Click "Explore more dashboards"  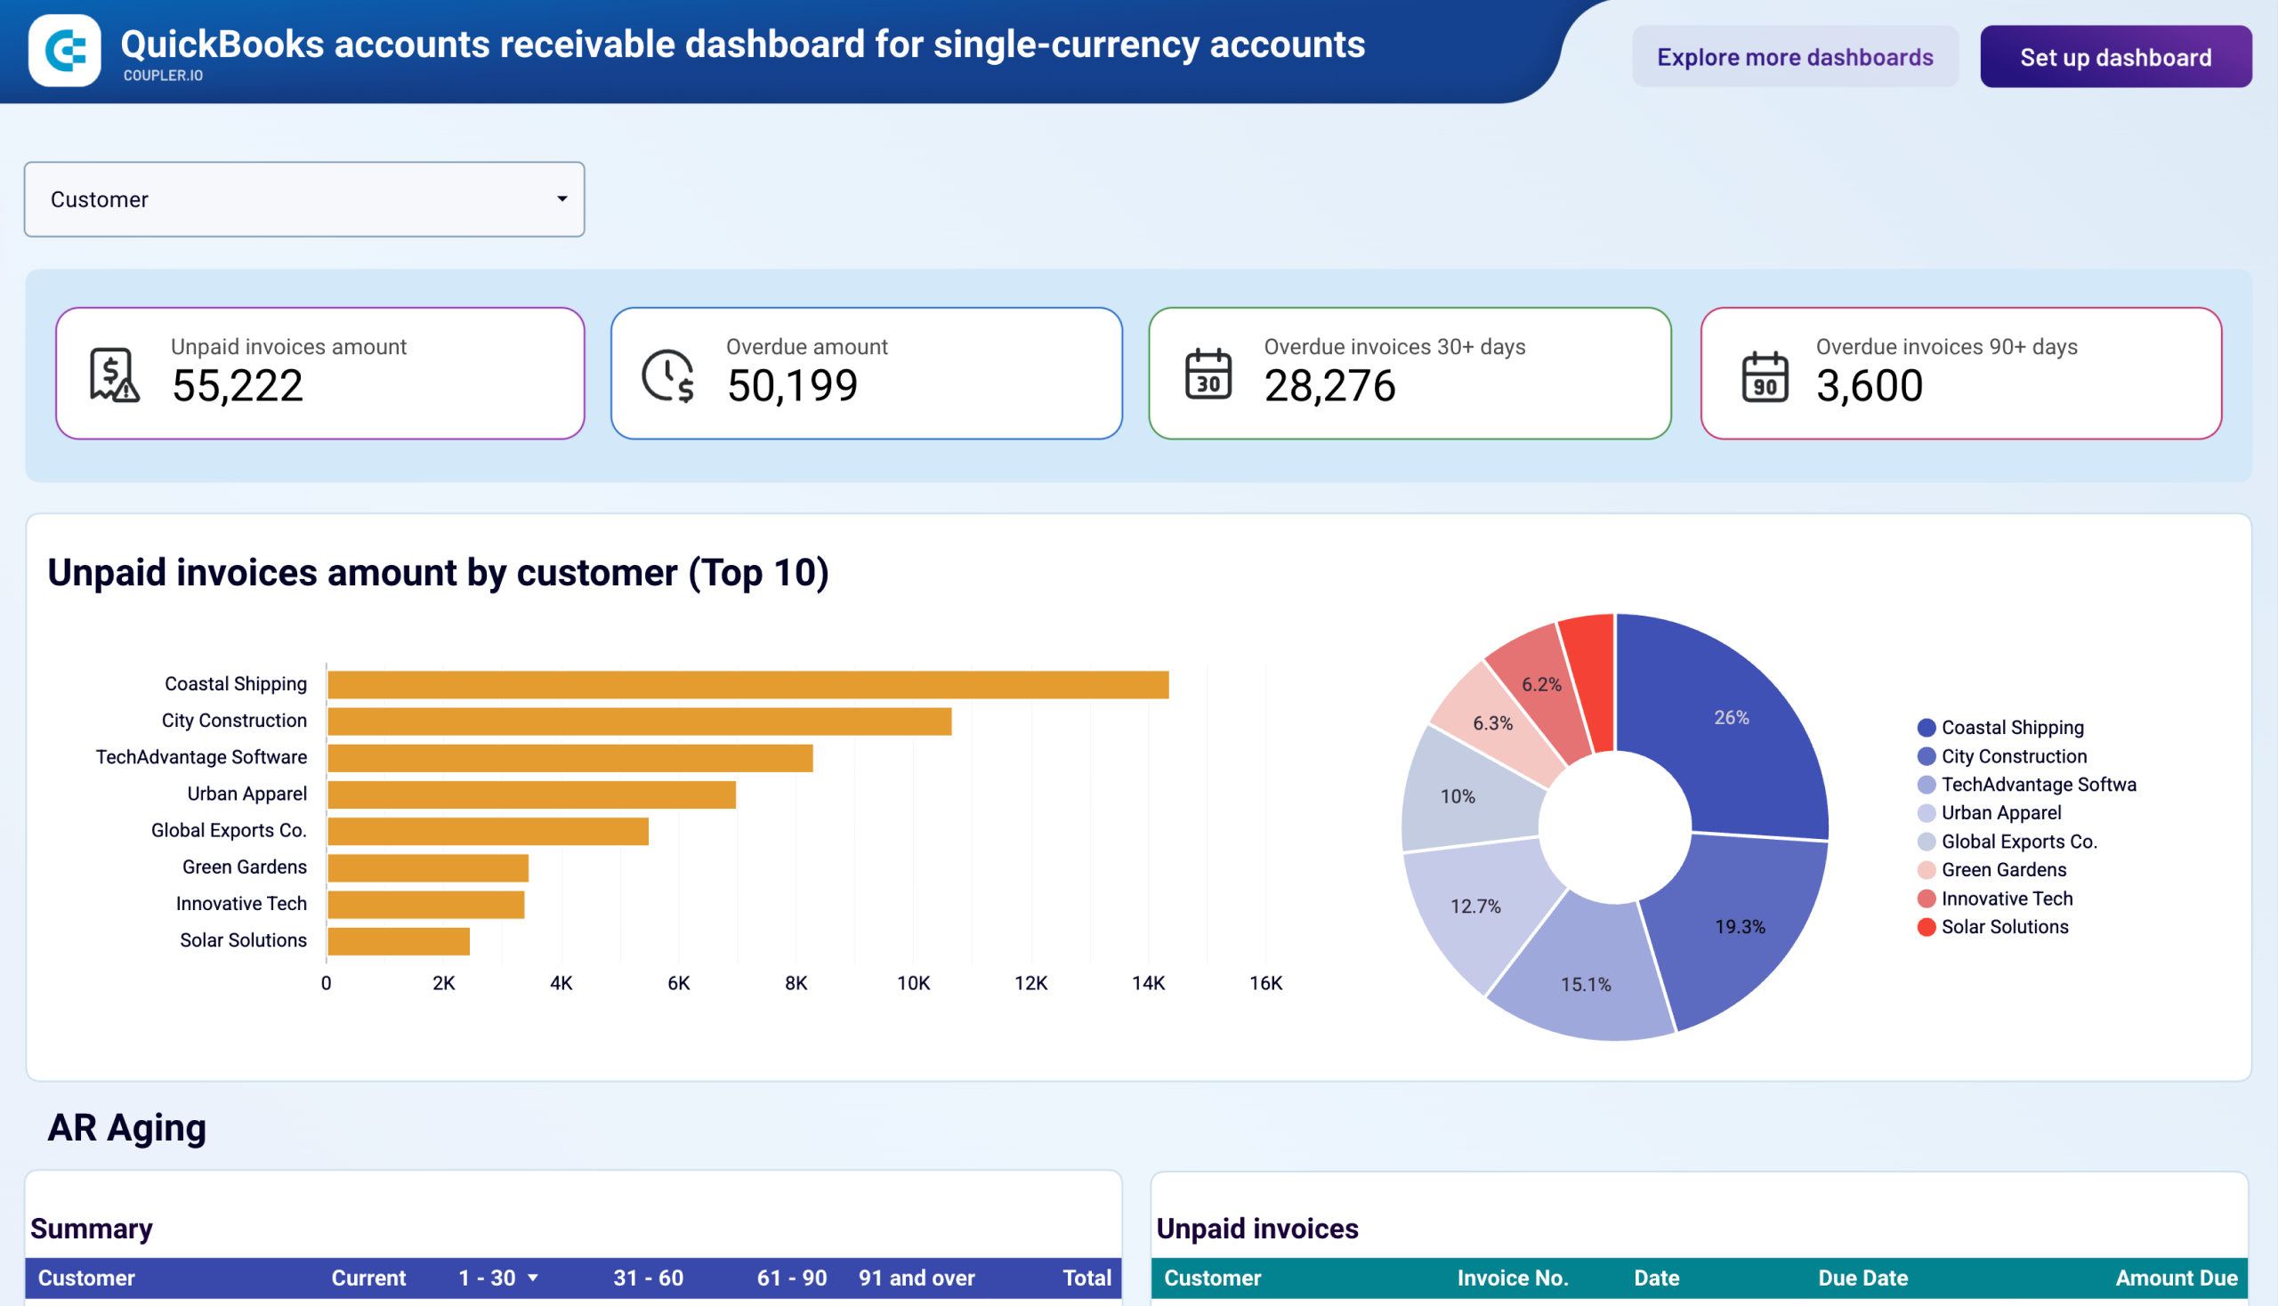coord(1796,57)
